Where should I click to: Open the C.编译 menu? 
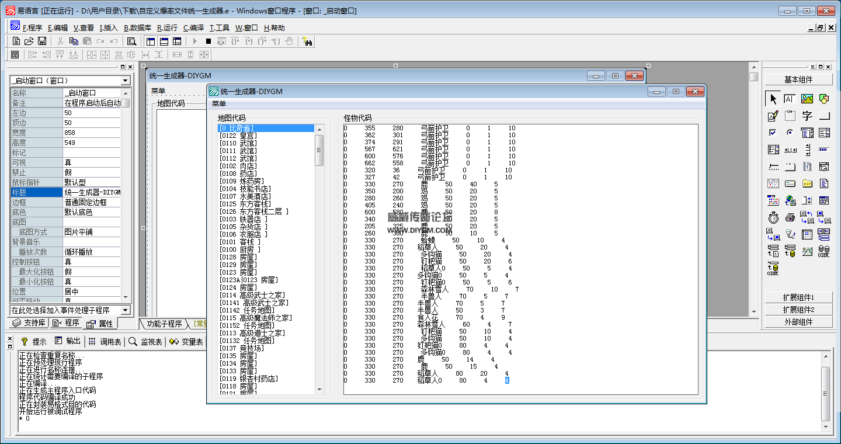click(193, 27)
